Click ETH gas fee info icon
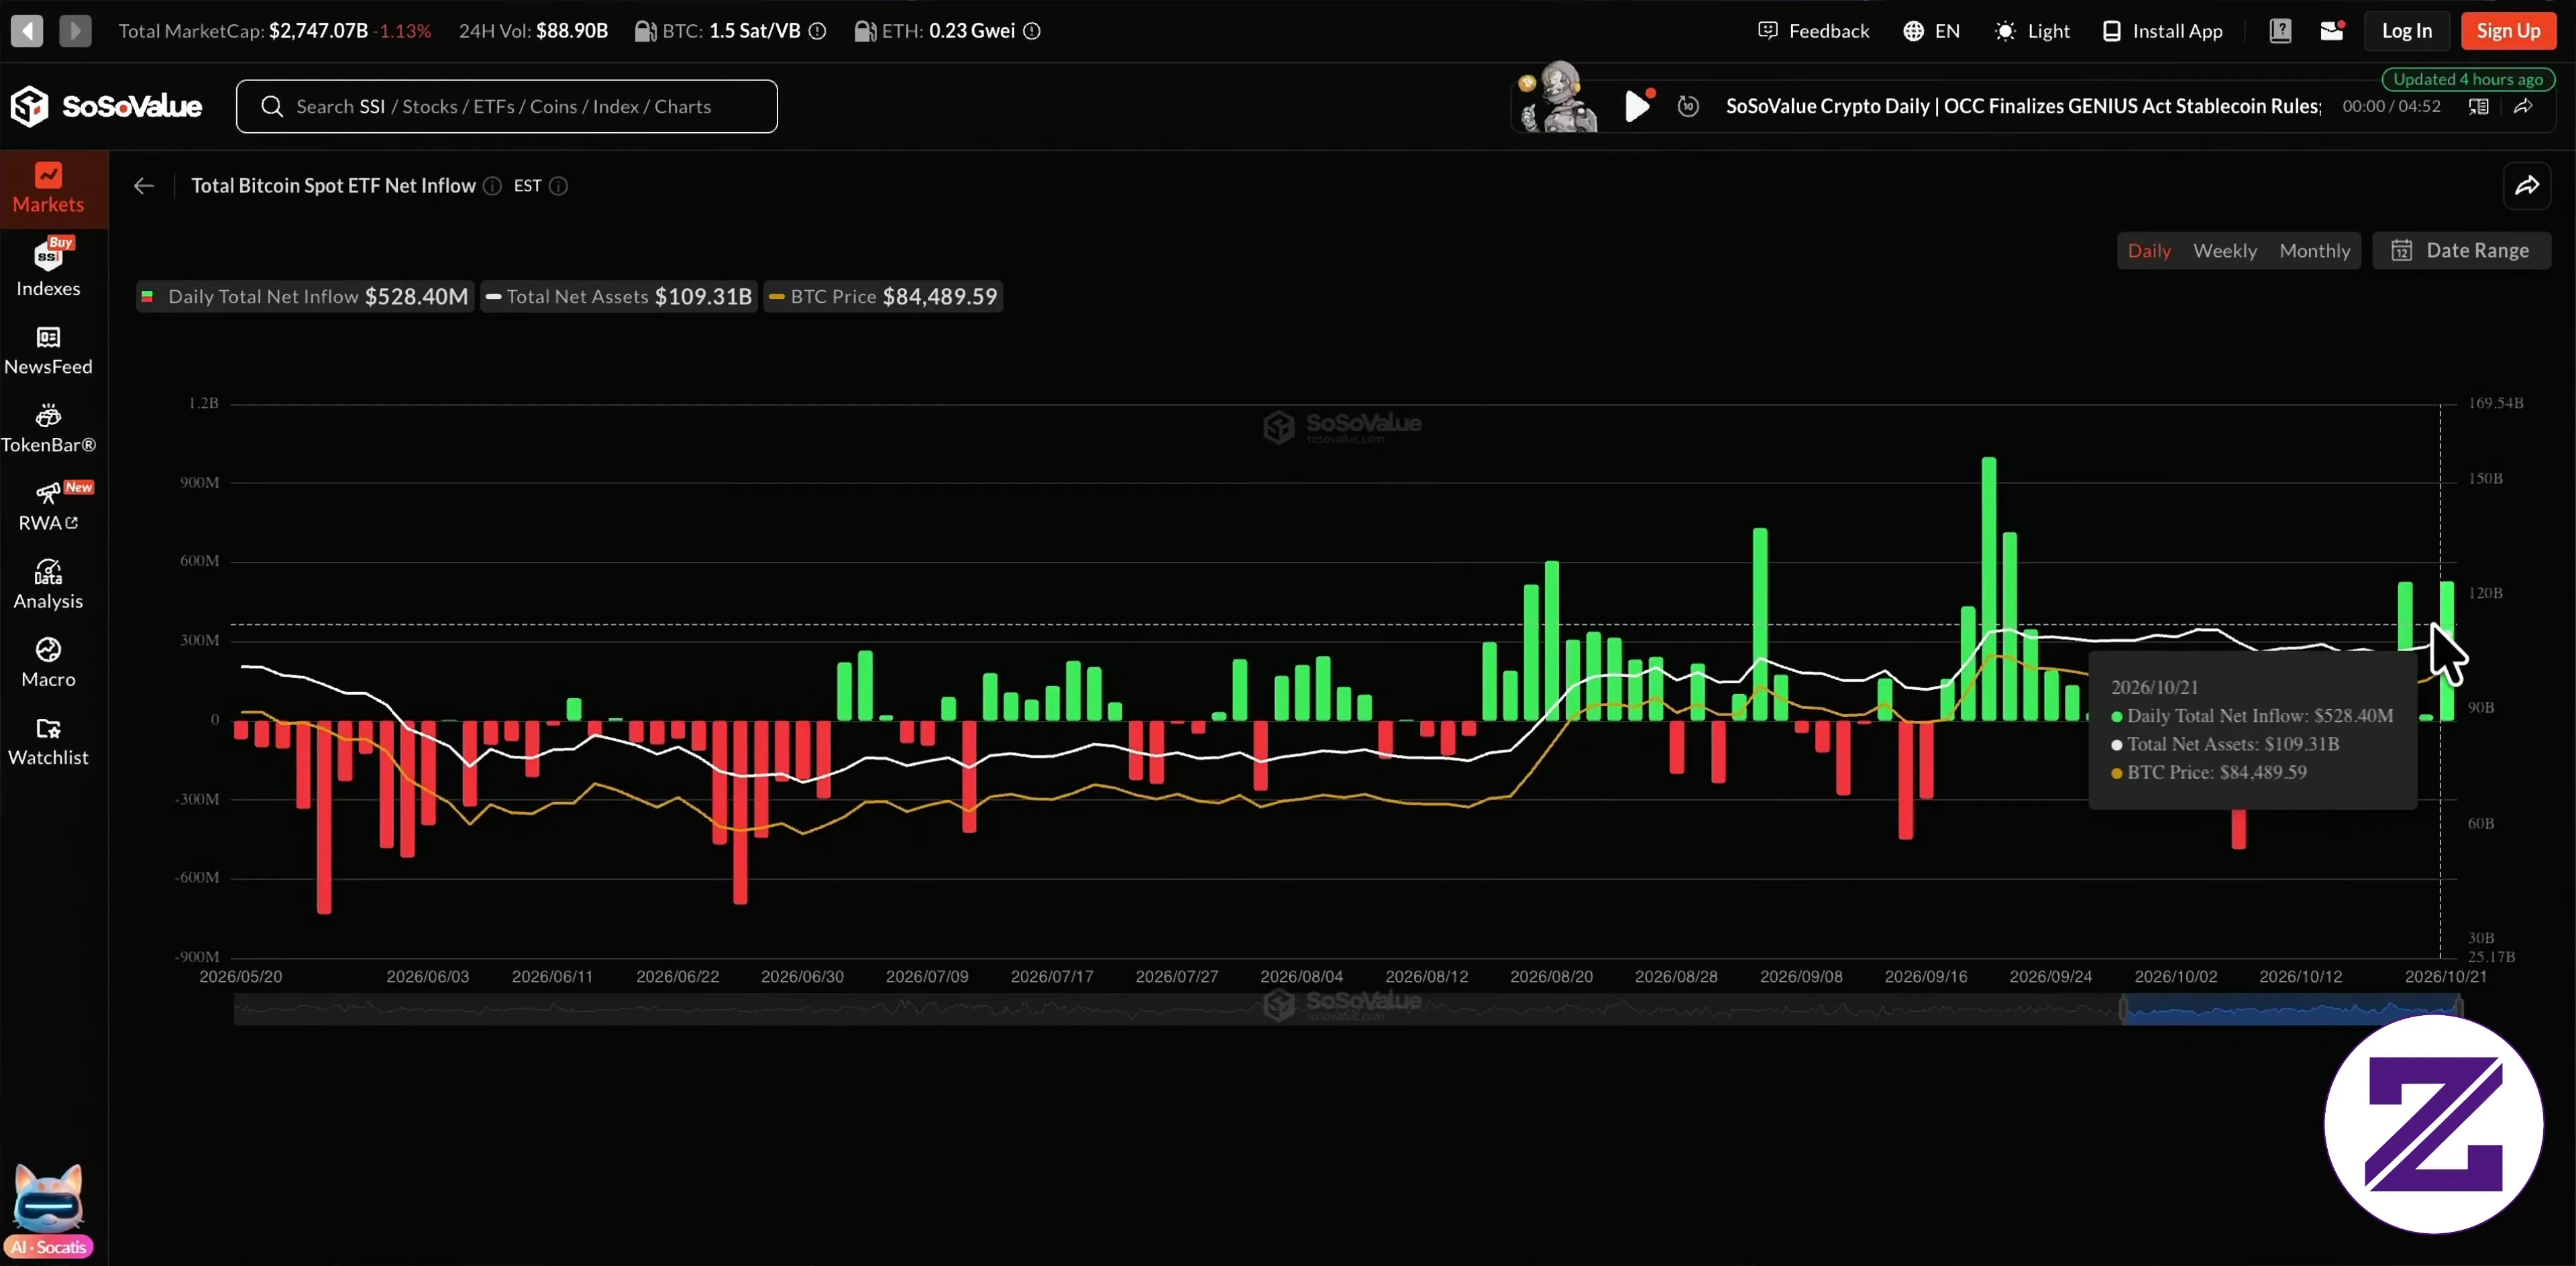2576x1266 pixels. point(1032,31)
